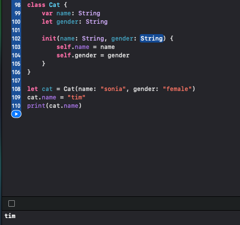Image resolution: width=240 pixels, height=225 pixels.
Task: Click the init keyword on line 102
Action: tap(49, 39)
